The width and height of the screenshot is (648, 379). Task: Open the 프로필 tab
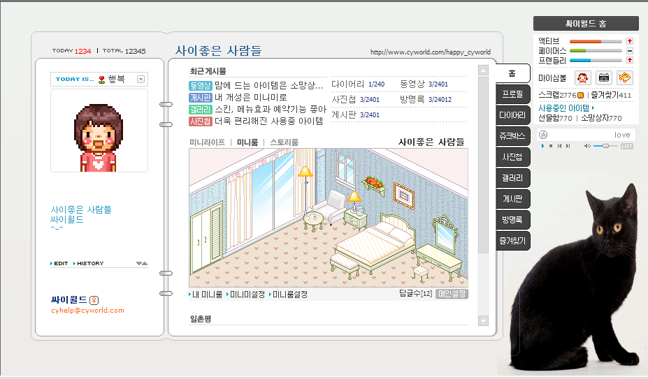512,94
